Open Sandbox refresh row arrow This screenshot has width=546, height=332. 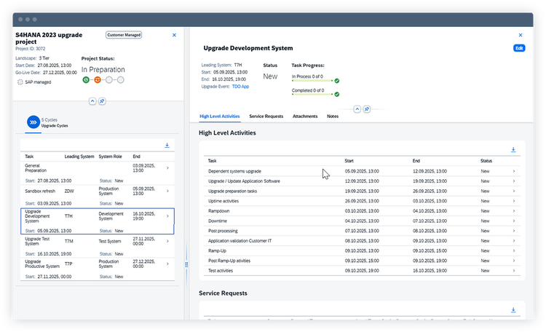coord(168,191)
